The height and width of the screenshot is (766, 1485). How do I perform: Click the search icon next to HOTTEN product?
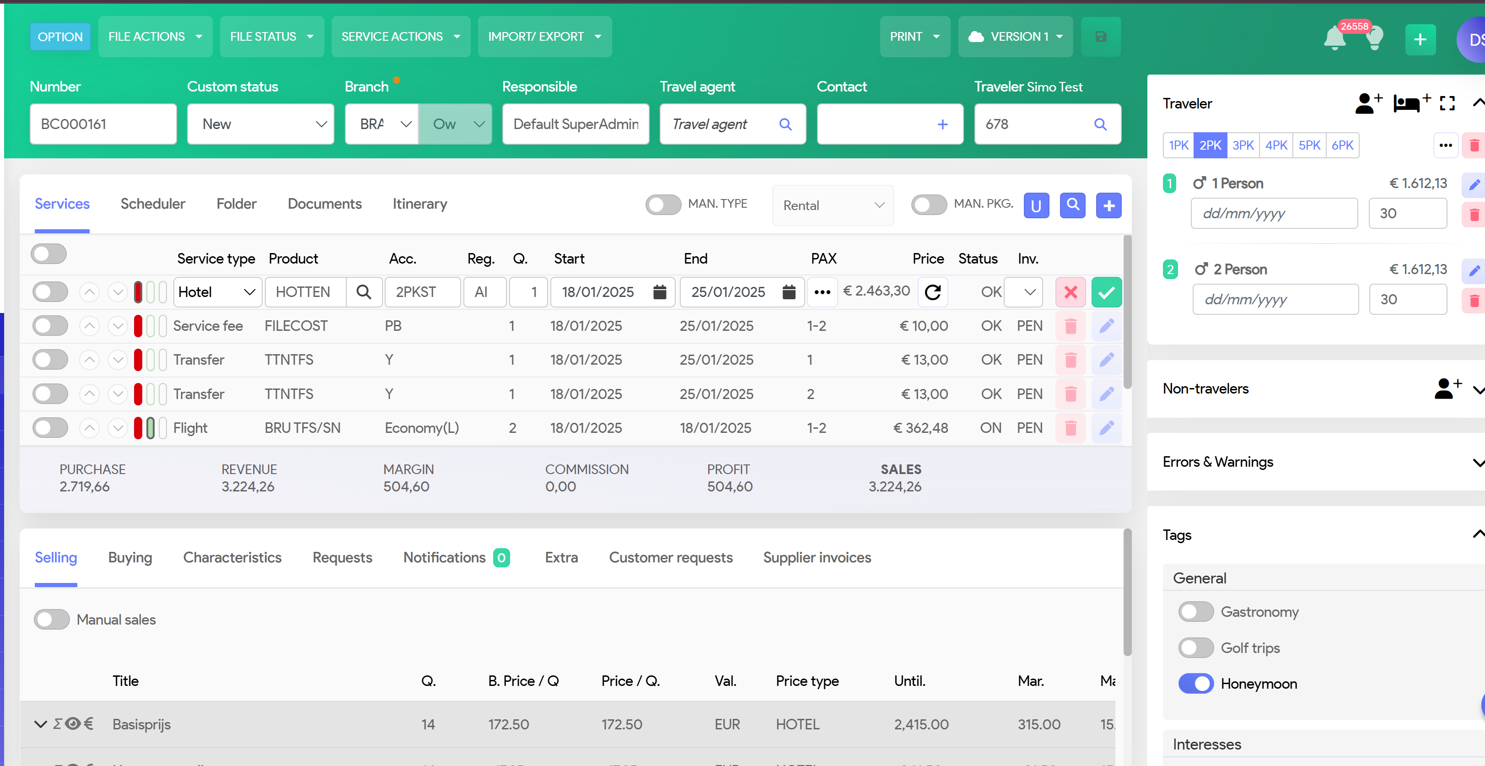(x=364, y=292)
